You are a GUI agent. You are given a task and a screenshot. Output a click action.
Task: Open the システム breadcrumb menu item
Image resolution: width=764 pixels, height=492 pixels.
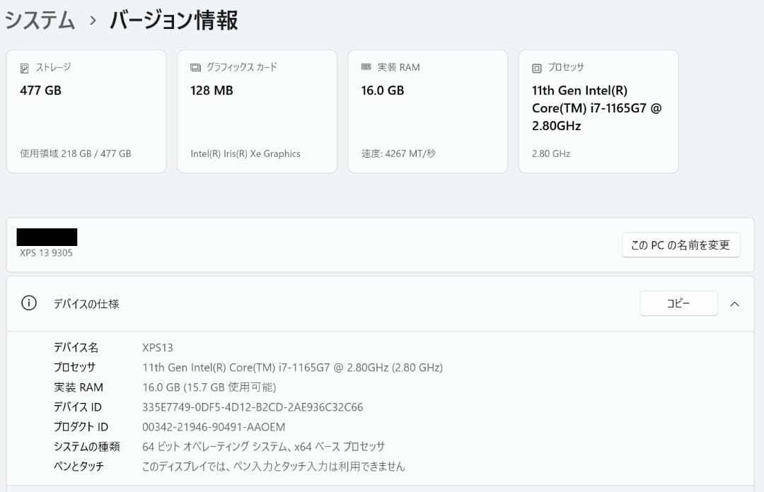pos(39,20)
